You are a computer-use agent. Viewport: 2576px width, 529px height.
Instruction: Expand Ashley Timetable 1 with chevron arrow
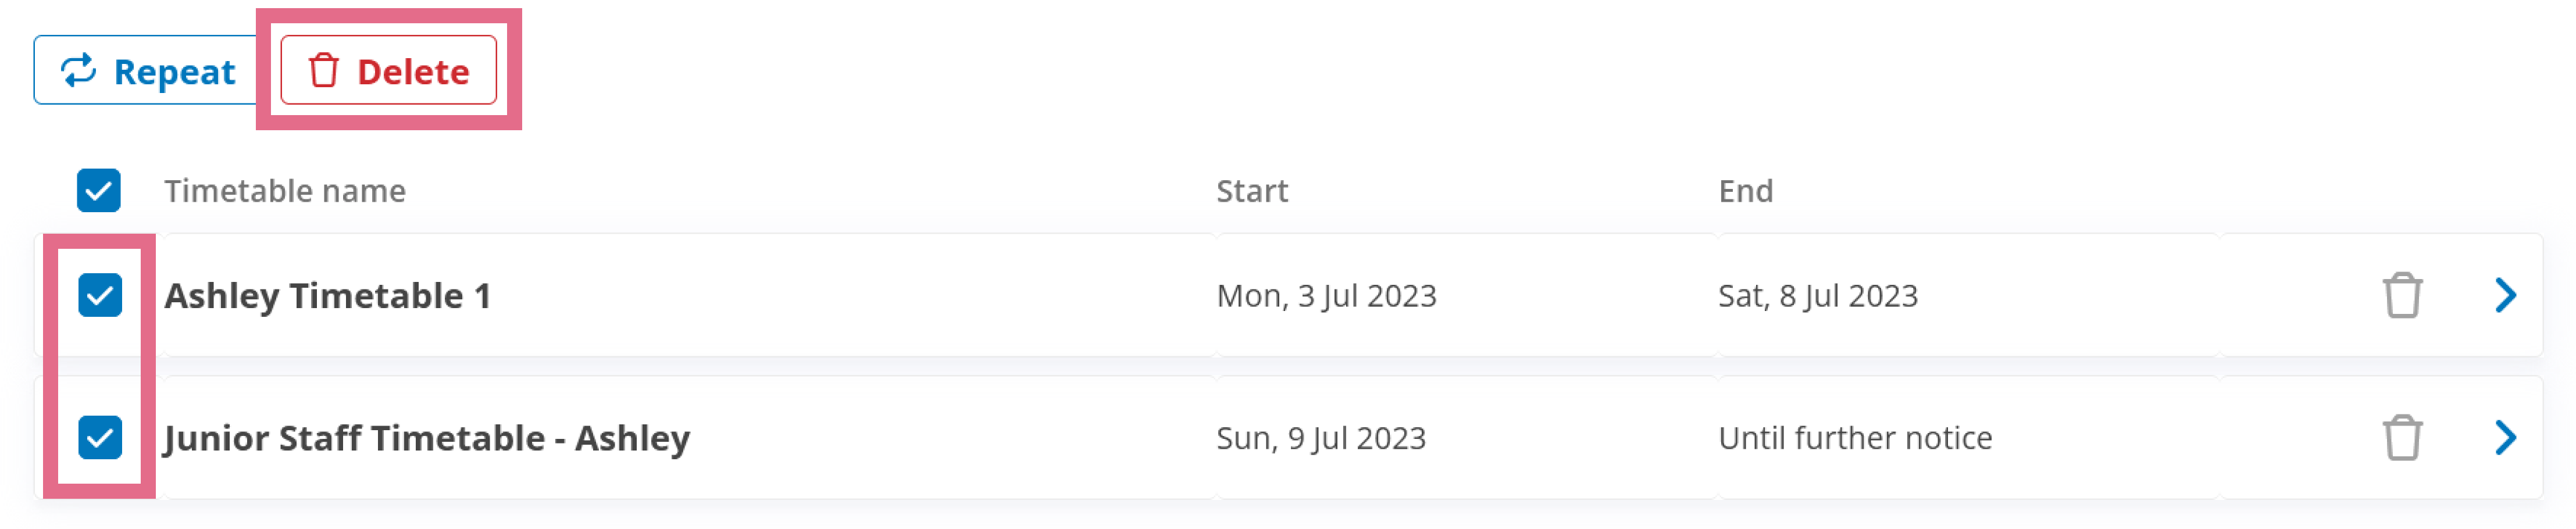coord(2504,295)
